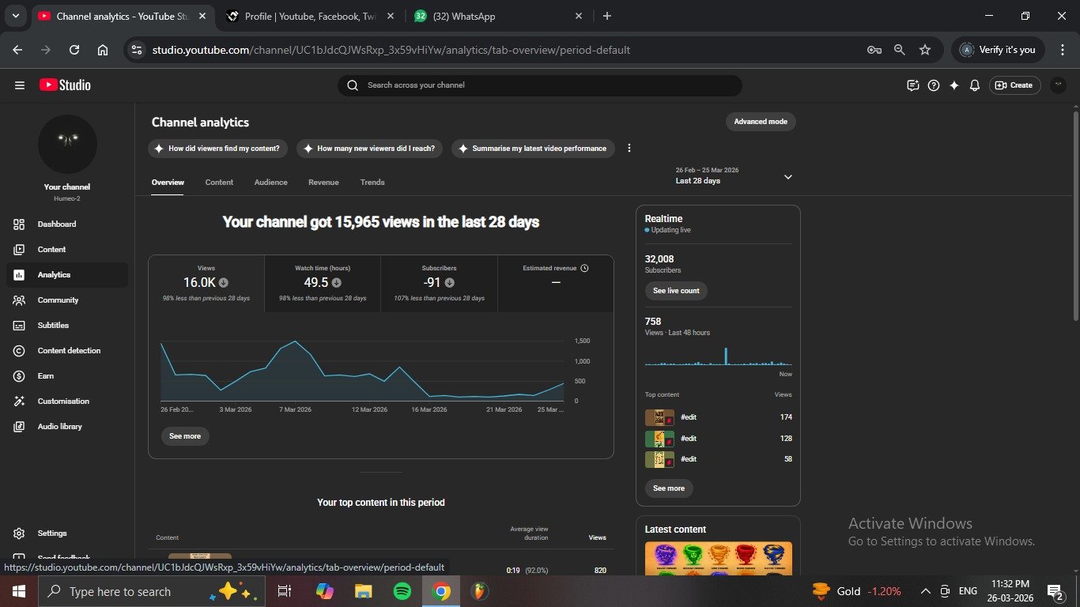Open the browser tab list chevron
1080x607 pixels.
click(x=15, y=16)
